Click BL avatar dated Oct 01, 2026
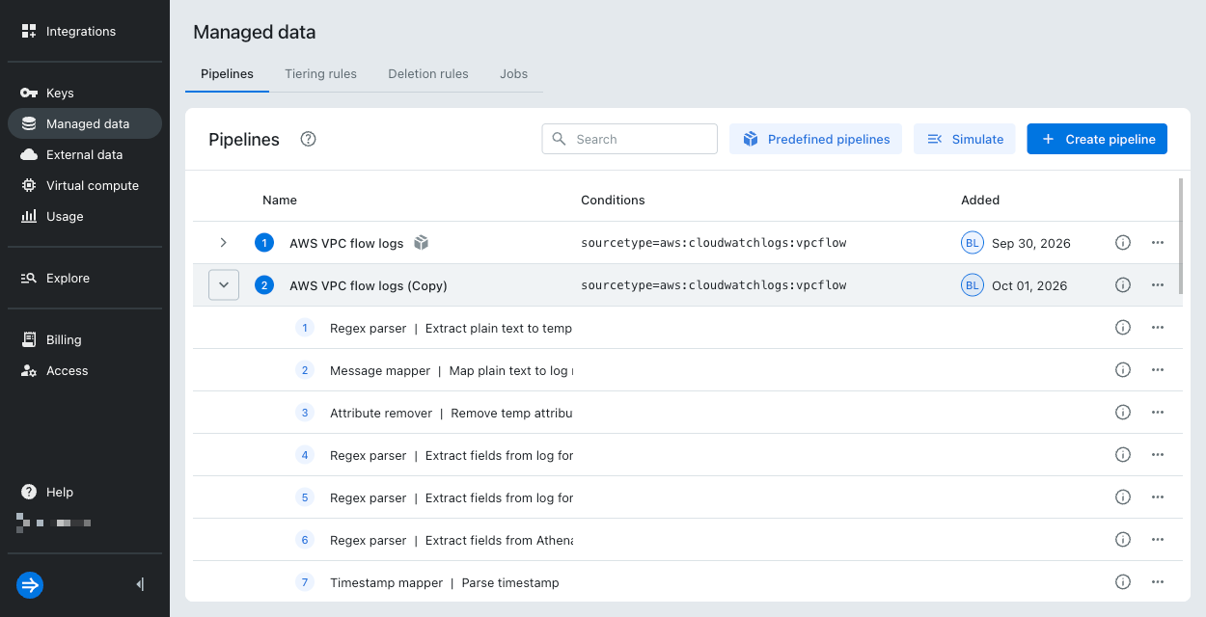This screenshot has width=1206, height=617. [972, 285]
